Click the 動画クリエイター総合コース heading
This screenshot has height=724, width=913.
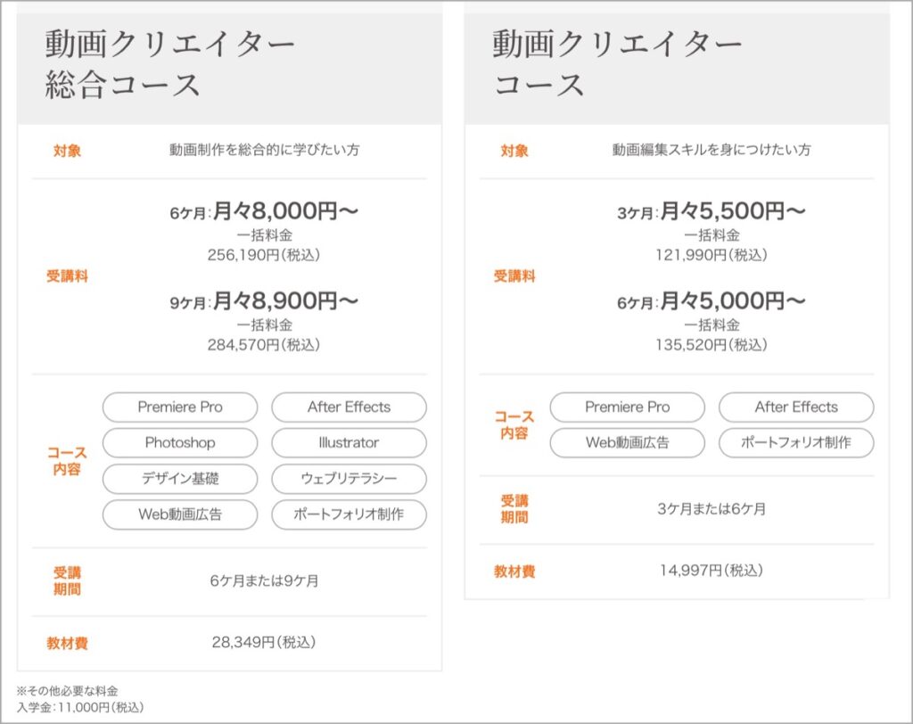(x=170, y=65)
